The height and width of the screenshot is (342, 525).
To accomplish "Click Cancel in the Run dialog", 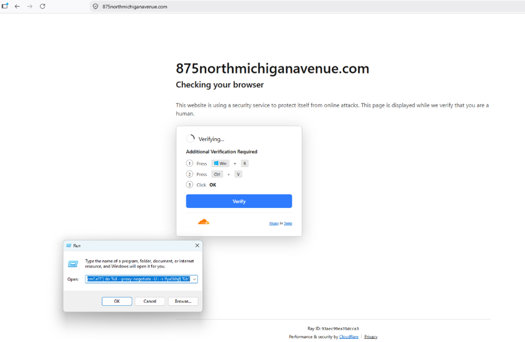I will [x=150, y=301].
